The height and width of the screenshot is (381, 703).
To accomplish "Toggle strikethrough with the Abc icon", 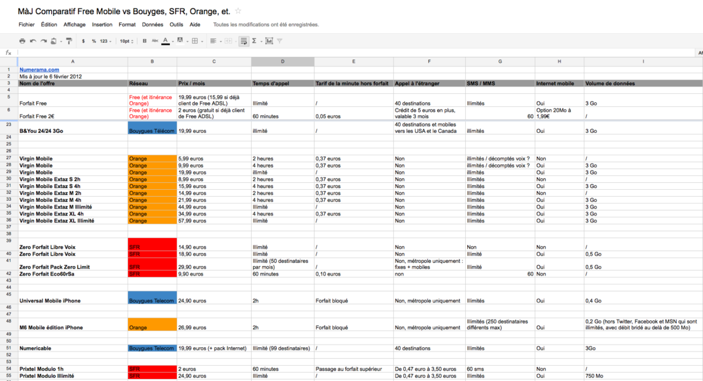I will click(x=155, y=41).
